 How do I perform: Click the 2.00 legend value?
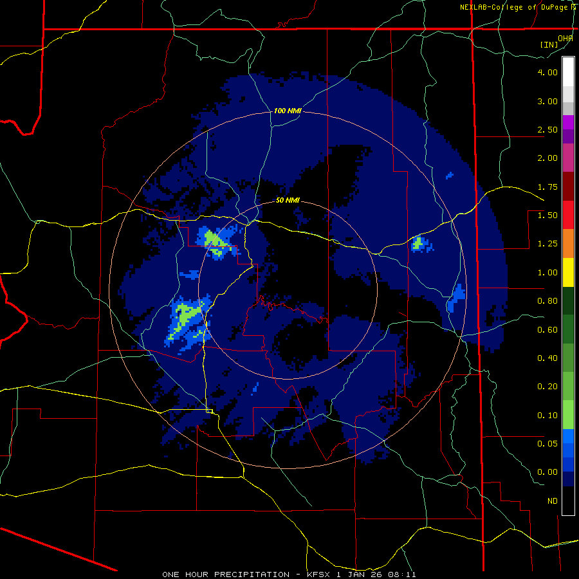(547, 158)
